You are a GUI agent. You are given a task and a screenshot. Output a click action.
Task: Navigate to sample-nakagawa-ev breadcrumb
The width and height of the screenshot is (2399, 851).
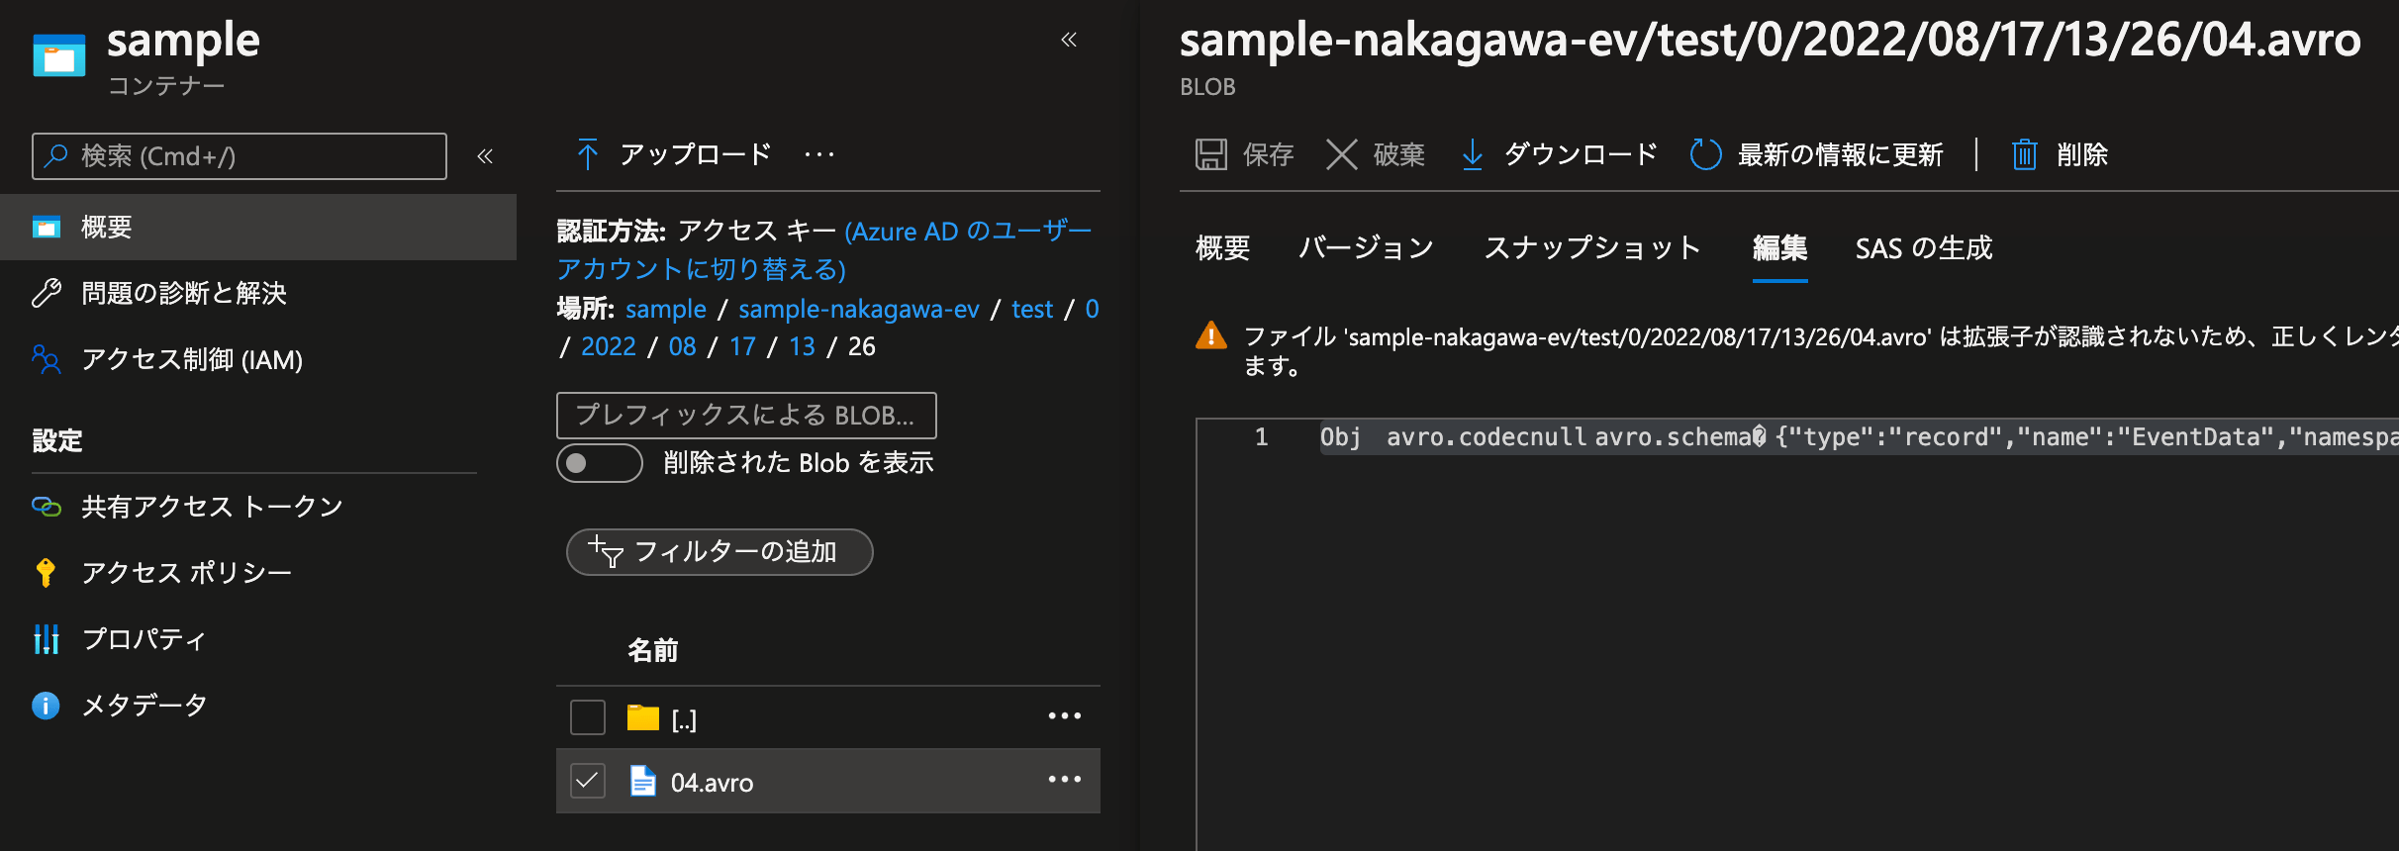859,309
